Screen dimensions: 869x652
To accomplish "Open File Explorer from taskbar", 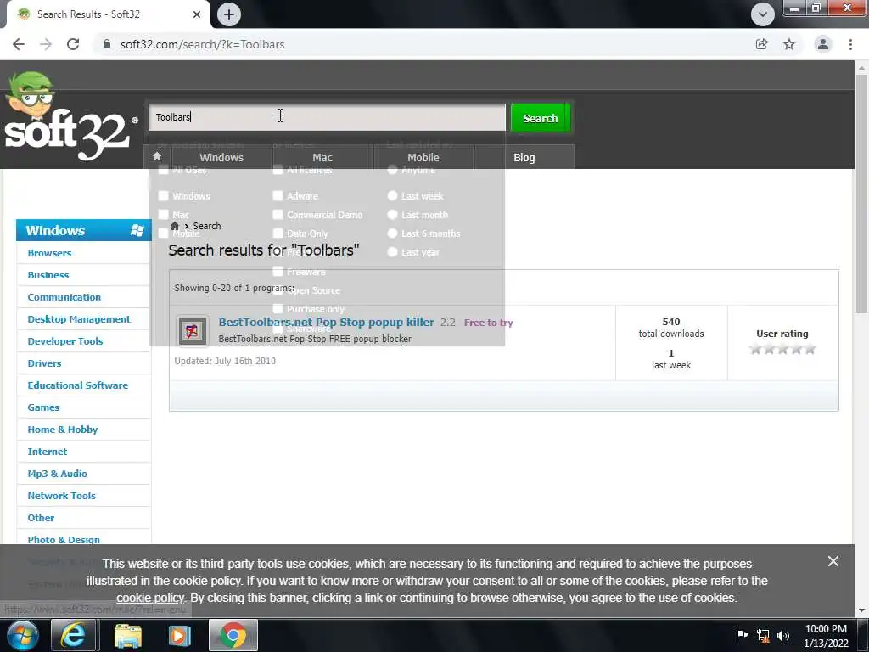I will point(127,635).
